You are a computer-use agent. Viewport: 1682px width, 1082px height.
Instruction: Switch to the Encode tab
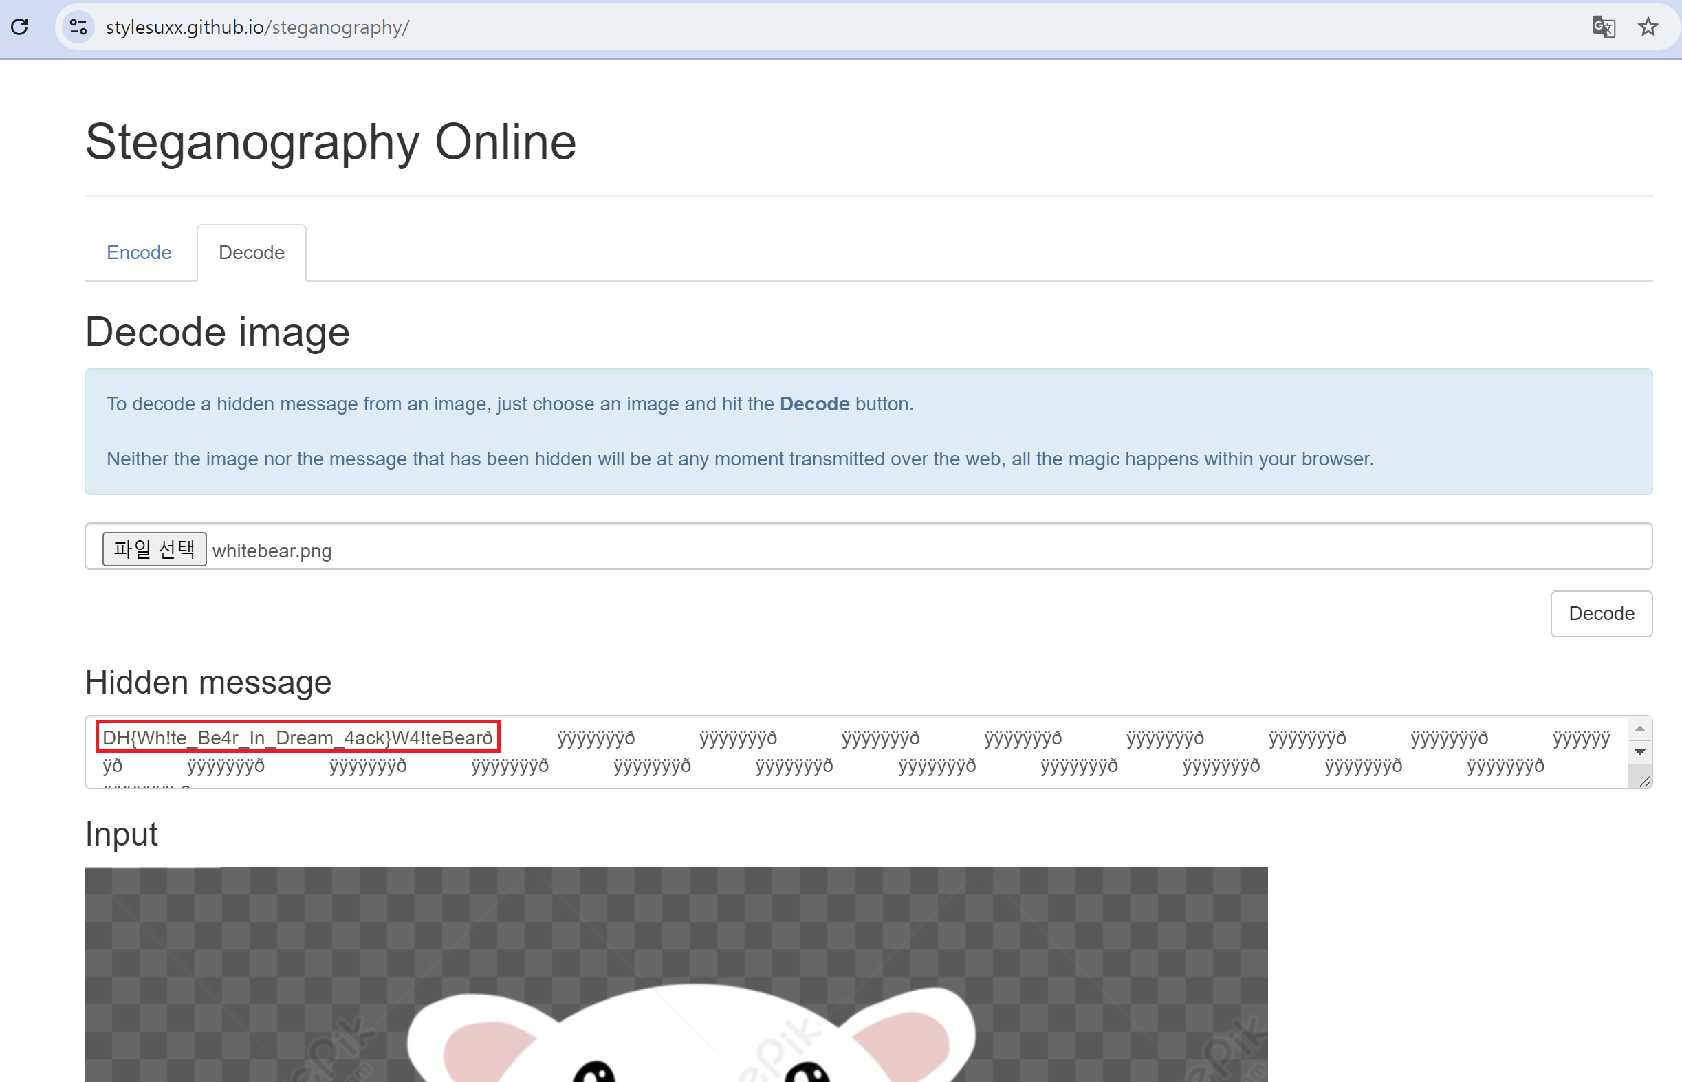(x=139, y=252)
